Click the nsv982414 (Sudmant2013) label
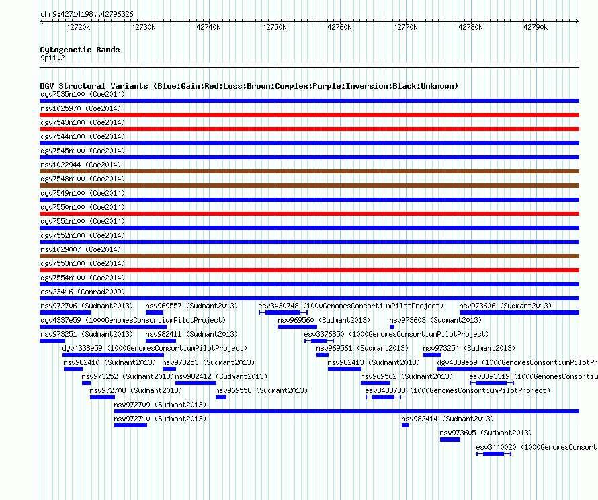Viewport: 598px width, 500px height. click(x=447, y=419)
